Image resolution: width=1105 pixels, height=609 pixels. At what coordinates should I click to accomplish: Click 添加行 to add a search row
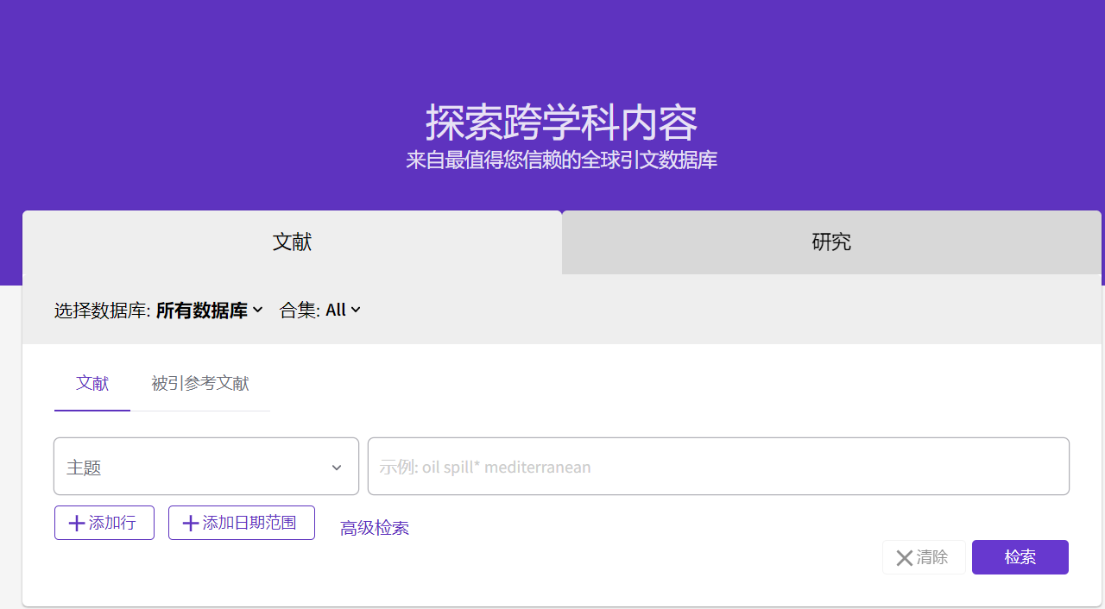point(104,522)
